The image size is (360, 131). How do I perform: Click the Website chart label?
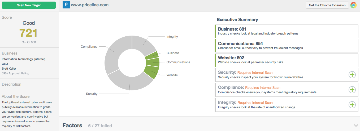point(172,75)
